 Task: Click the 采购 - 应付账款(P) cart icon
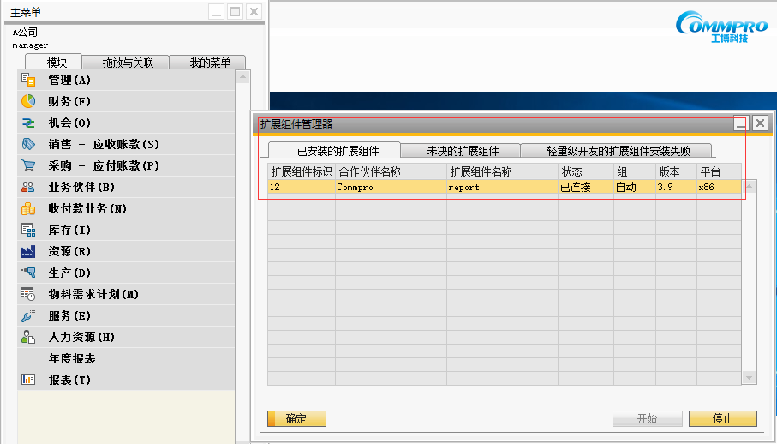28,165
